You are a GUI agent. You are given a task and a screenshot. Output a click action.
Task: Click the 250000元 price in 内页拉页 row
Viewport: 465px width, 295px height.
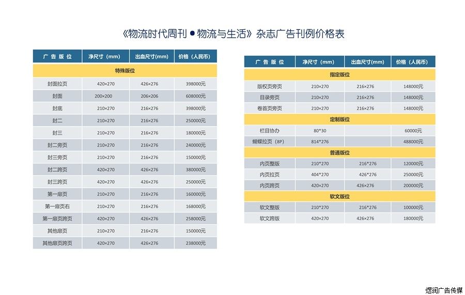pos(413,174)
